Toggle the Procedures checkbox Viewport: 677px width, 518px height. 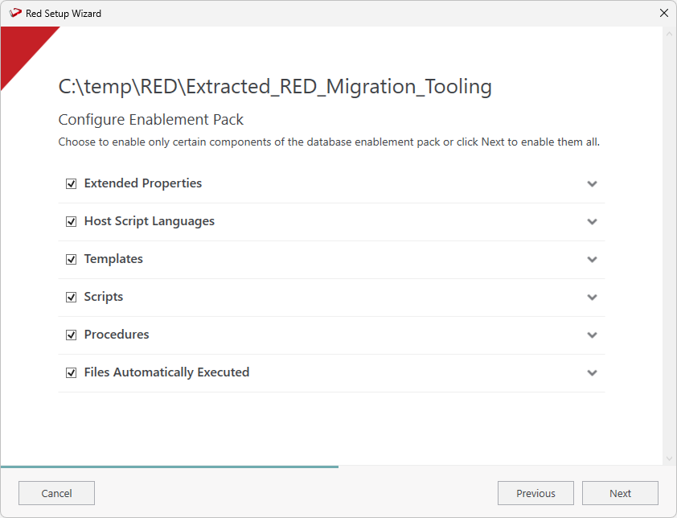click(71, 335)
